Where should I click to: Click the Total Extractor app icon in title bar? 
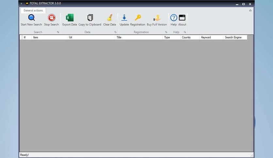pos(27,3)
